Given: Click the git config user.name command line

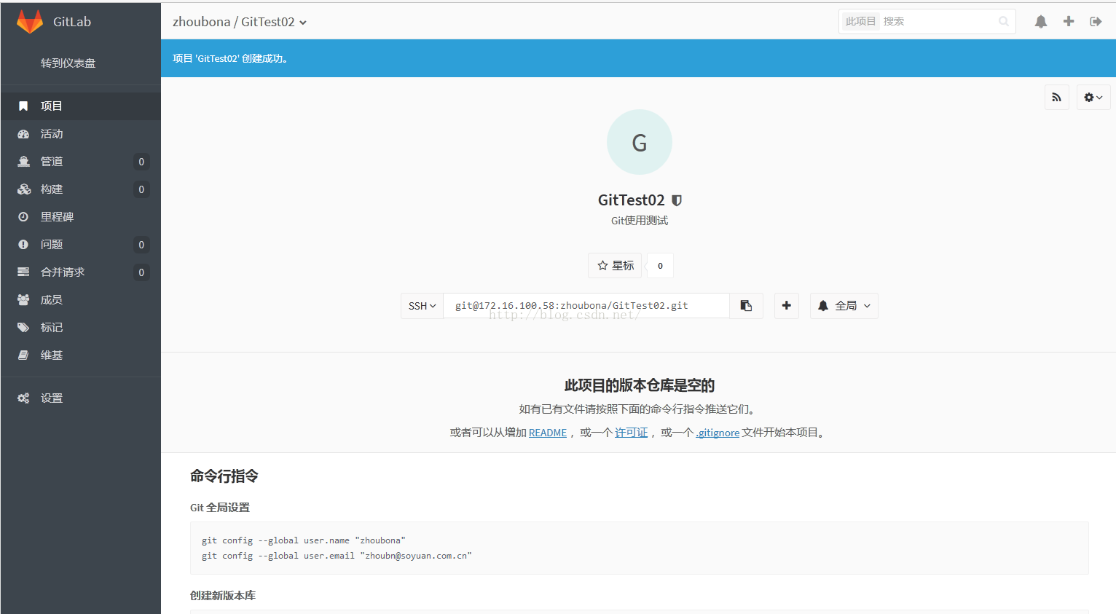Looking at the screenshot, I should [x=304, y=540].
